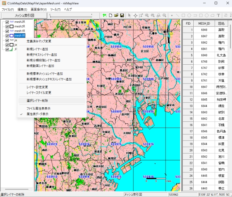Choose 新規レイヤー追加 from context menu
The image size is (232, 197).
click(x=37, y=49)
